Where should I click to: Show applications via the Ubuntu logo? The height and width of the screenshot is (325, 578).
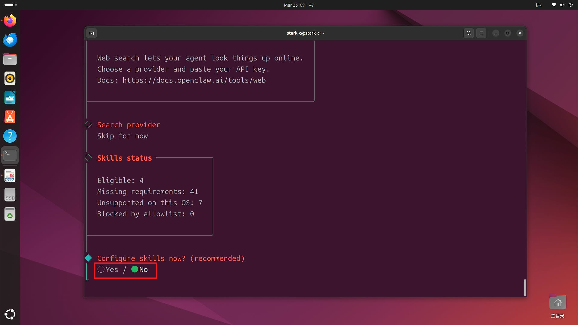10,314
